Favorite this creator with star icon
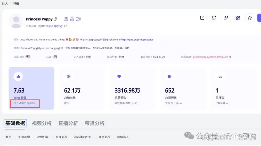 pos(250,18)
